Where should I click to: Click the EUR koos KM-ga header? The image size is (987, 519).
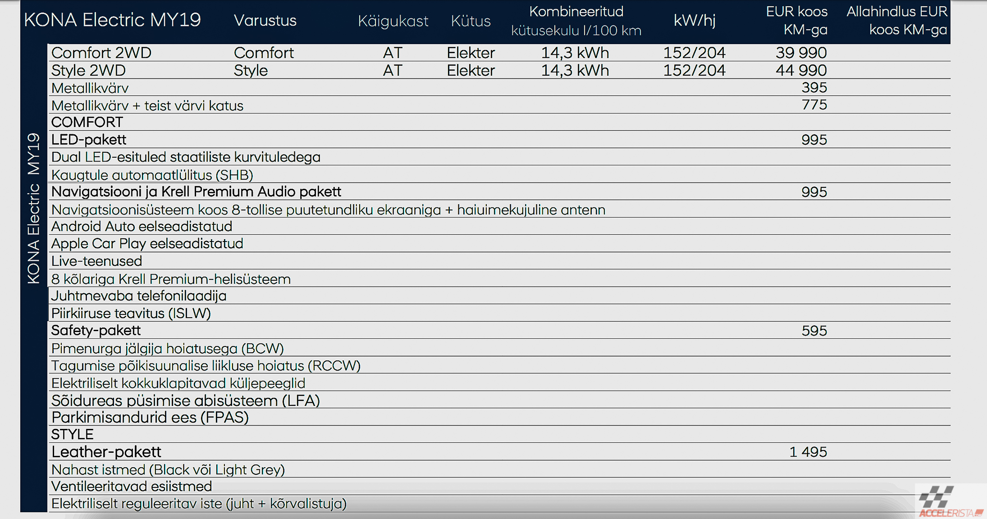tap(796, 21)
